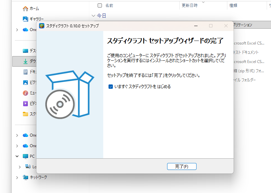The width and height of the screenshot is (271, 193).
Task: Click the 'Microsoft Excel CS...' type cell, first row
Action: pyautogui.click(x=249, y=43)
